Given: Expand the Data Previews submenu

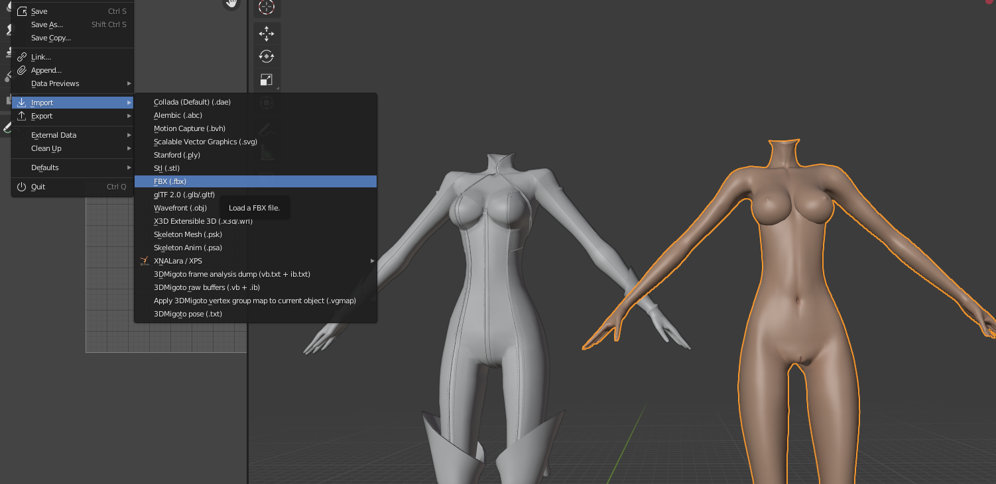Looking at the screenshot, I should coord(73,83).
